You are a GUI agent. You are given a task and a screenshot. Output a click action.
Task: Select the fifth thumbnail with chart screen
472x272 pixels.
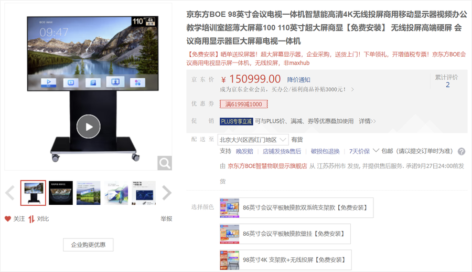[x=144, y=193]
